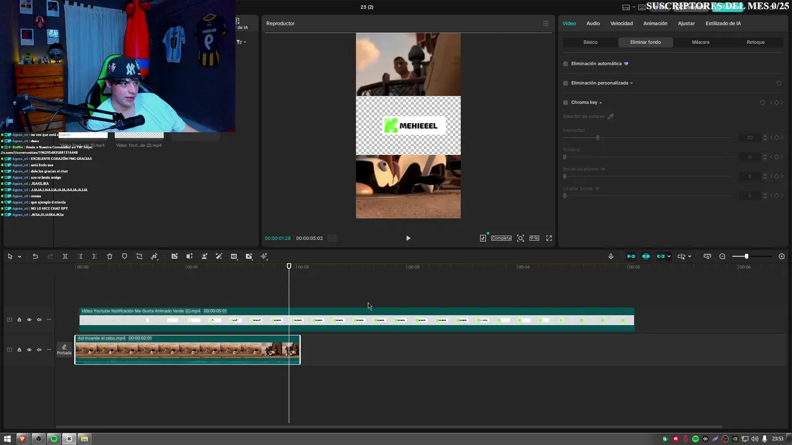The height and width of the screenshot is (445, 792).
Task: Select the Retoque sub-tab
Action: coord(755,42)
